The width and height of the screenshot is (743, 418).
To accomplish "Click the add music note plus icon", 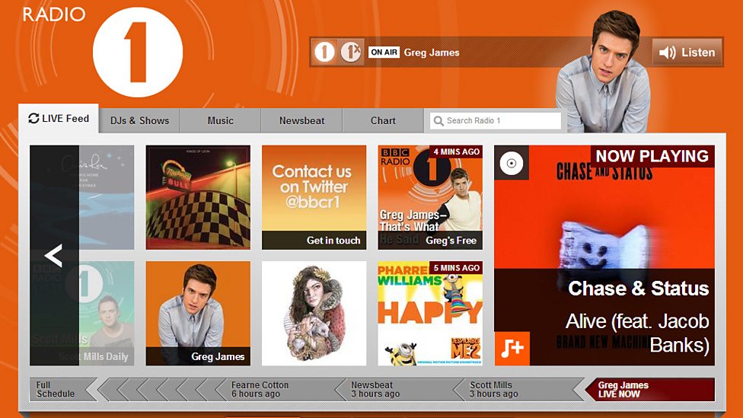I will point(512,349).
